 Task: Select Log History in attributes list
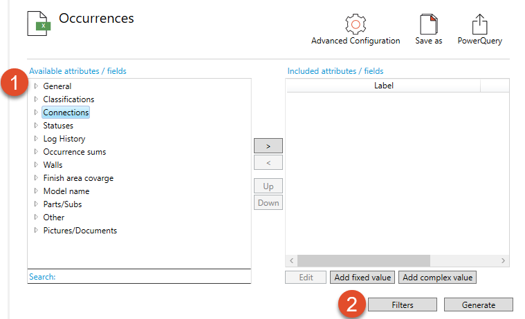[64, 139]
